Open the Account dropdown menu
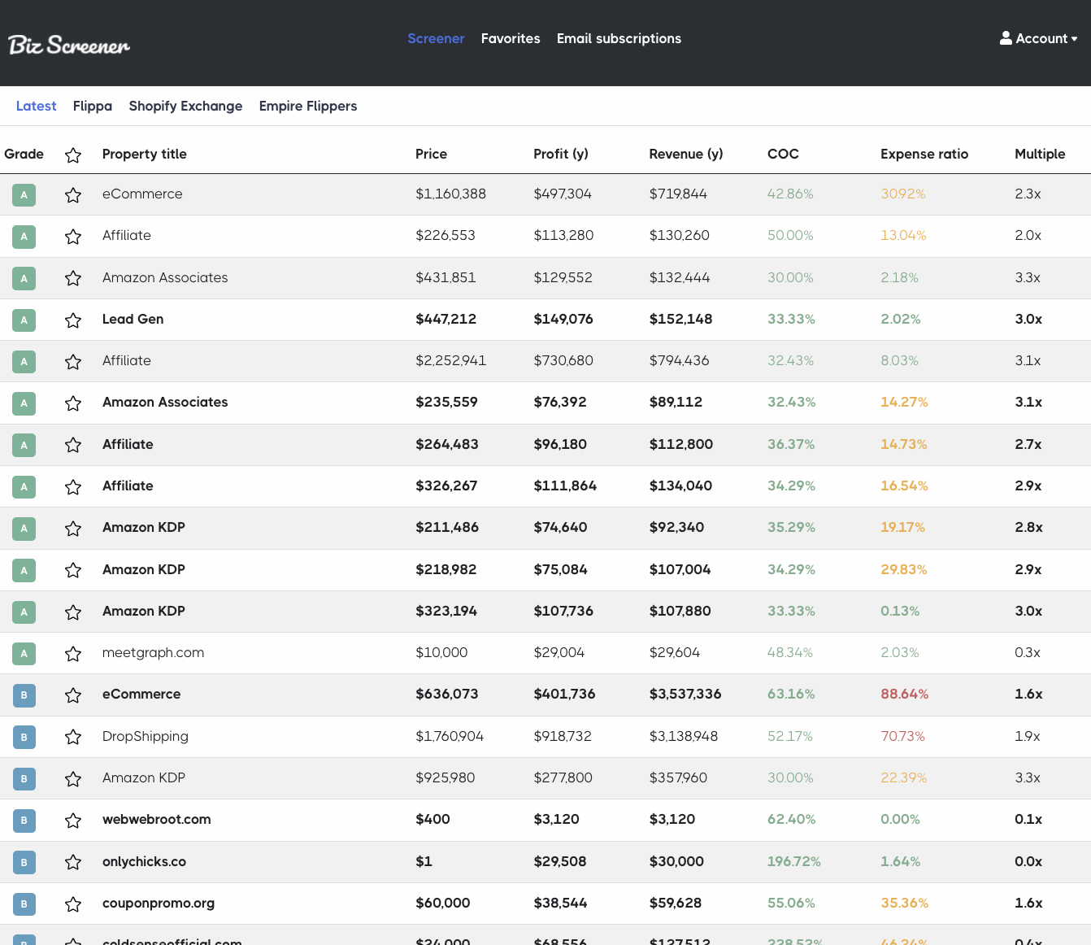The height and width of the screenshot is (945, 1091). coord(1038,38)
